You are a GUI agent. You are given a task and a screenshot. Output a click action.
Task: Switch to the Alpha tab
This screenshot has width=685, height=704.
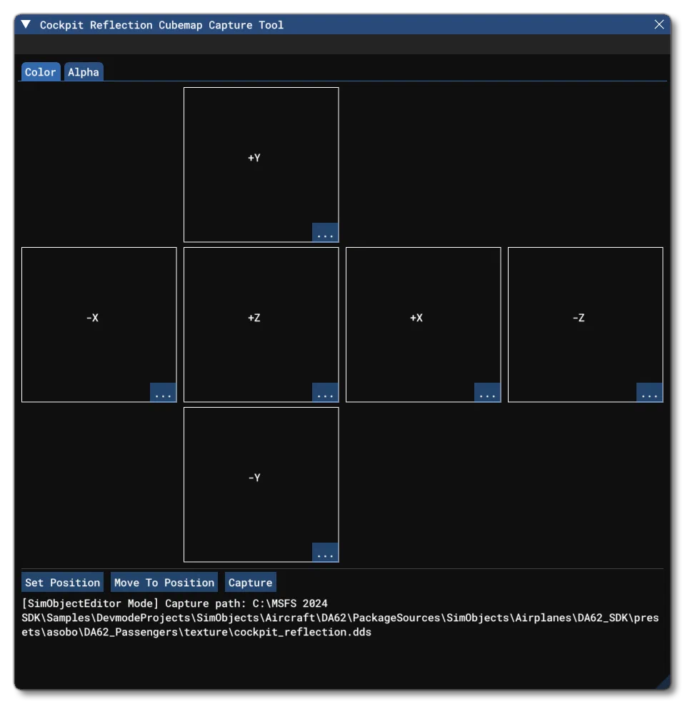(x=84, y=72)
